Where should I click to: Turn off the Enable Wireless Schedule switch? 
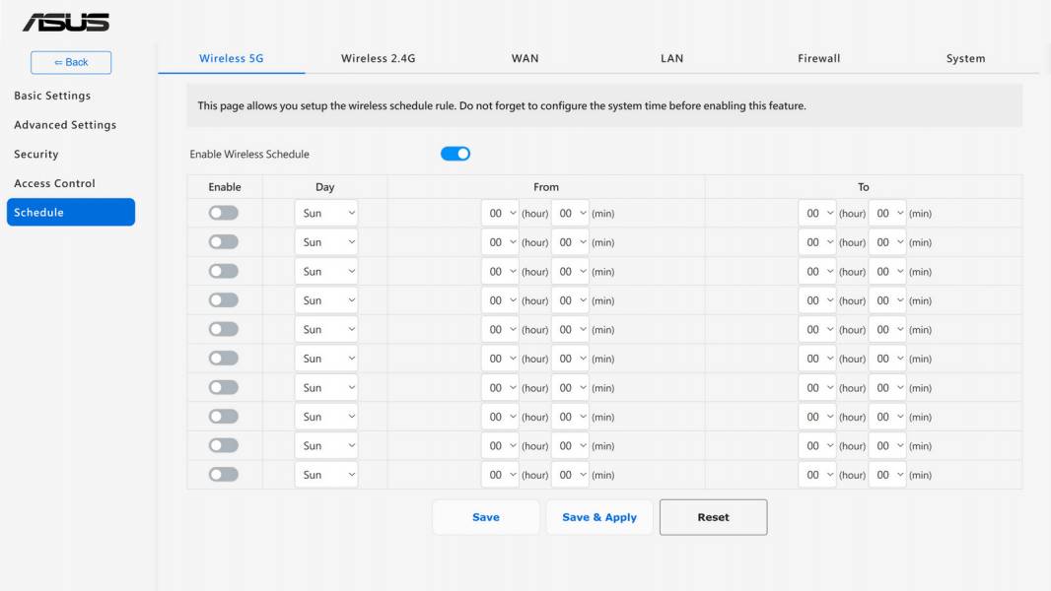click(x=455, y=154)
